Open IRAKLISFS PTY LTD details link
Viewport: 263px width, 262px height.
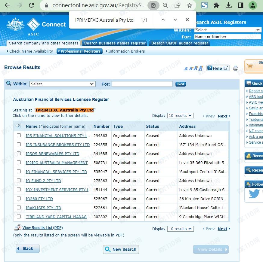pyautogui.click(x=43, y=208)
